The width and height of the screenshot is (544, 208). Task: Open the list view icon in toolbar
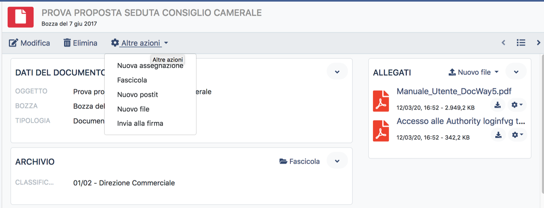521,43
